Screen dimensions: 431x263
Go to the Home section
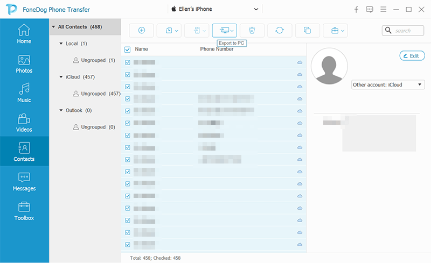[x=24, y=34]
